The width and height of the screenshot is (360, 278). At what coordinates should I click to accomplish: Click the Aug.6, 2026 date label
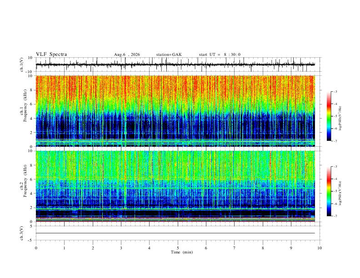(x=127, y=55)
